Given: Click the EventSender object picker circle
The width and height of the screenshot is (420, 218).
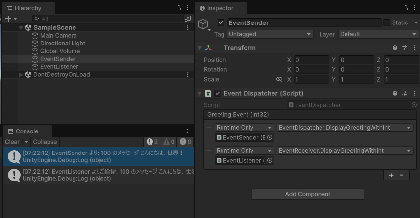Looking at the screenshot, I should click(270, 137).
